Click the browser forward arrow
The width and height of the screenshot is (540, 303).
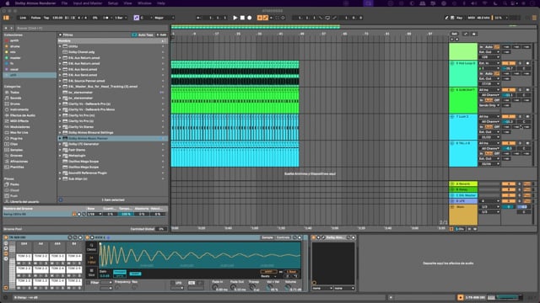point(11,28)
